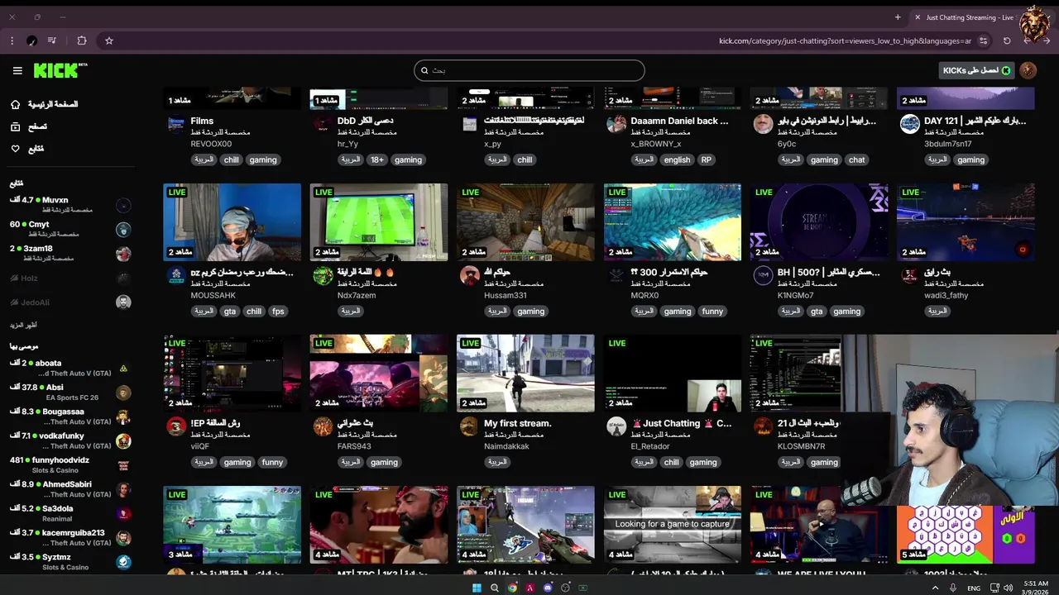The height and width of the screenshot is (595, 1059).
Task: Open recommended channel aboata
Action: click(x=70, y=368)
